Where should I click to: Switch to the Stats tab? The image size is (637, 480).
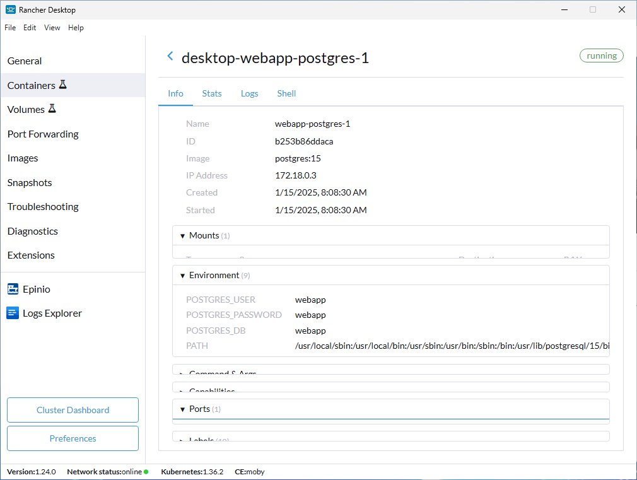212,93
